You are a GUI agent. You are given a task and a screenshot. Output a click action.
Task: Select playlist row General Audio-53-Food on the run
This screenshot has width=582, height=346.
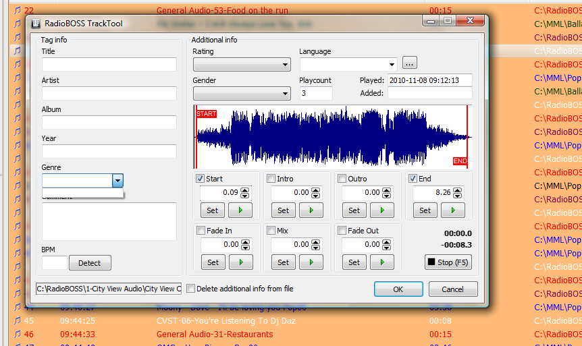click(222, 10)
